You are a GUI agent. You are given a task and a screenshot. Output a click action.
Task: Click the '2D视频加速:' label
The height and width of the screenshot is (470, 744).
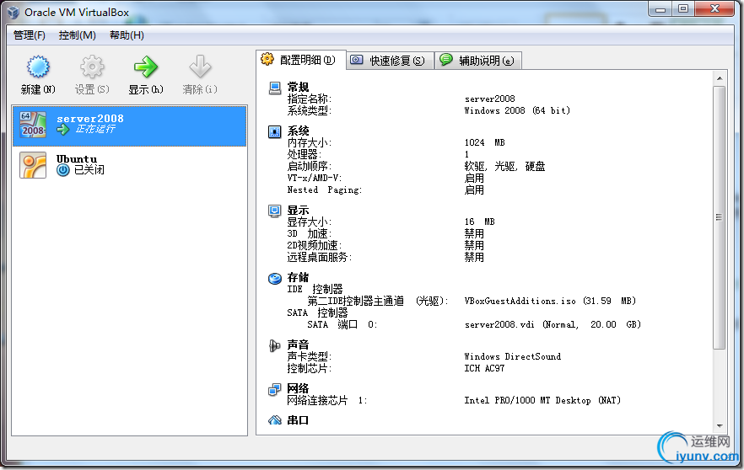pyautogui.click(x=314, y=245)
